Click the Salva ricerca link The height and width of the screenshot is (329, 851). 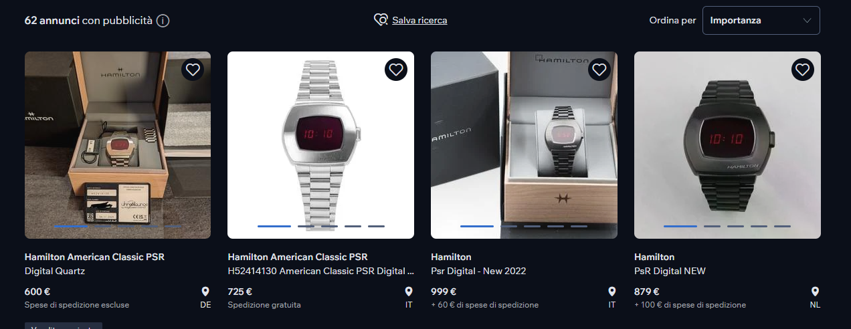pos(419,20)
